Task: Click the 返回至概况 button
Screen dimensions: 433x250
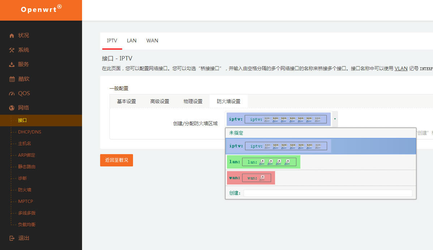Action: (116, 160)
